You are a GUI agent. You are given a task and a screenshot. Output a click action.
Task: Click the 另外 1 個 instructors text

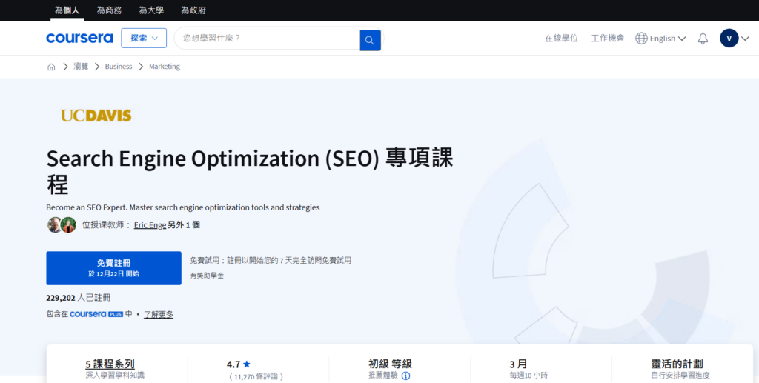click(x=184, y=225)
